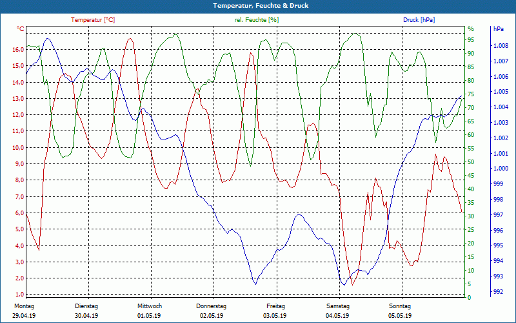This screenshot has width=516, height=323.
Task: Click the '7,0' temperature axis value
Action: (x=19, y=196)
